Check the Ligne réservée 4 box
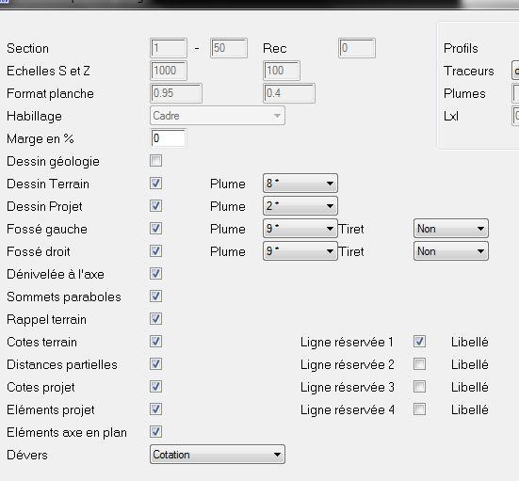The width and height of the screenshot is (519, 481). [419, 409]
